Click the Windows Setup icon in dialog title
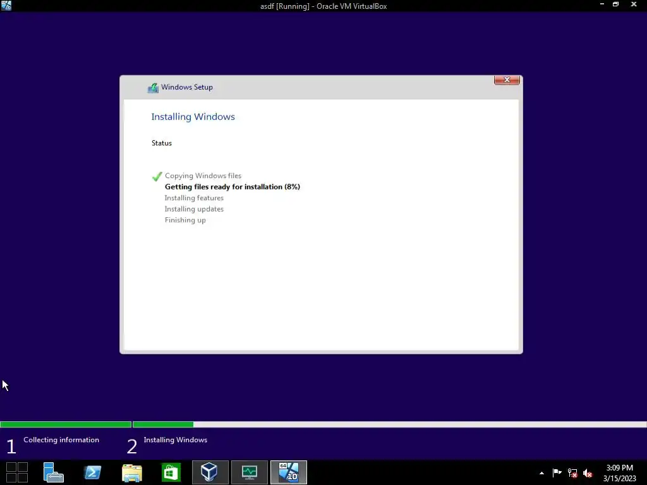Screen dimensions: 647x485 [x=153, y=87]
